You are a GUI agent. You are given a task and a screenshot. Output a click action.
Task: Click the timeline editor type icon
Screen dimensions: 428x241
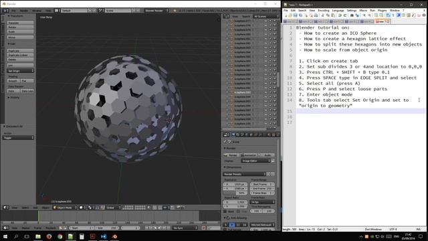coord(5,228)
